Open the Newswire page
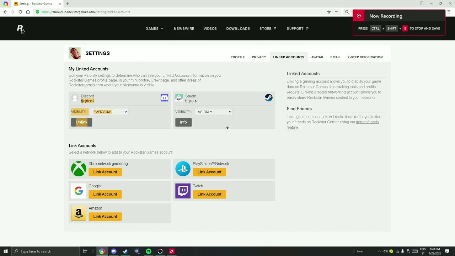Screen dimensions: 455x256 click(x=184, y=28)
